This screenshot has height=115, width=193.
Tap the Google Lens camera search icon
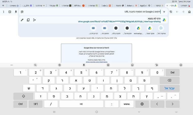coord(22,12)
